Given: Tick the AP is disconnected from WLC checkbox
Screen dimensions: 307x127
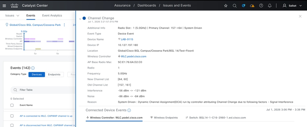Looking at the screenshot, I should [12, 125].
